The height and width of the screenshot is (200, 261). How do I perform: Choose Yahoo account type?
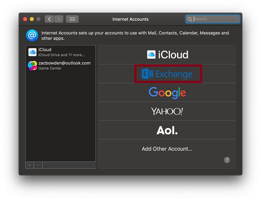pyautogui.click(x=167, y=111)
